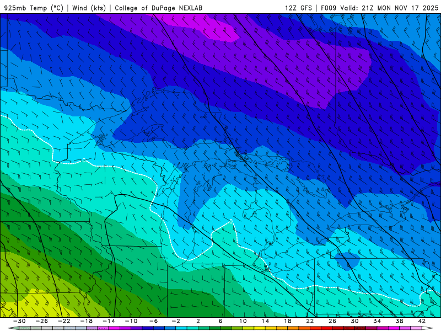This screenshot has width=441, height=331.
Task: Select the negative 10 color scale label
Action: point(131,321)
